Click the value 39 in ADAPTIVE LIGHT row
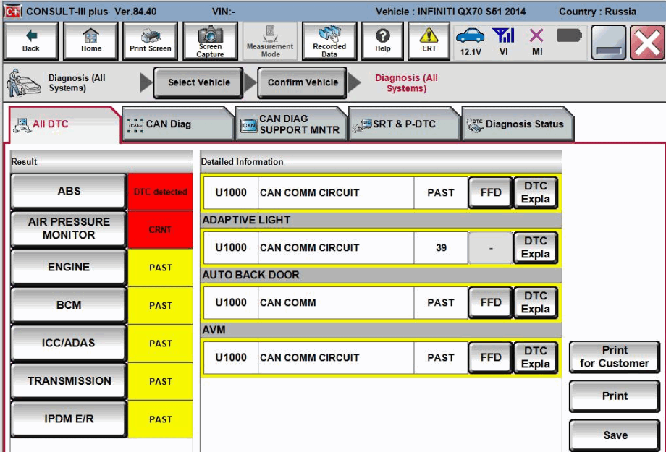666x452 pixels. 441,247
